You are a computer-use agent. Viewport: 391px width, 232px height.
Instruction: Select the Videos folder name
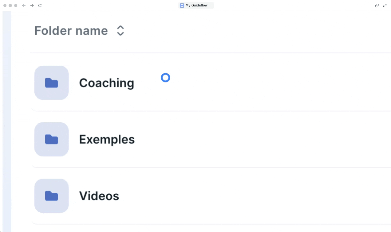coord(99,196)
